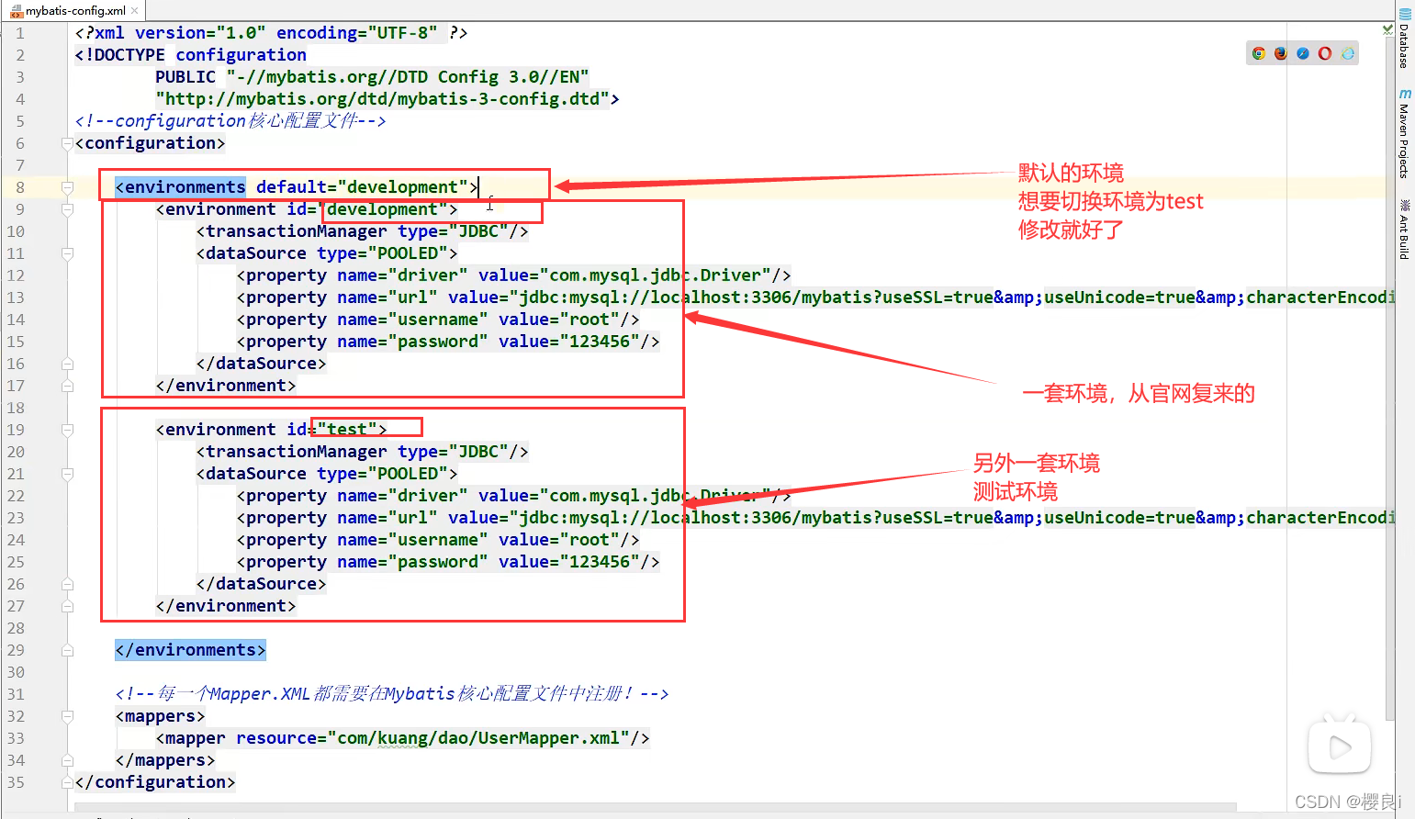Screen dimensions: 1415x819
Task: Click the jdbc:mysql url value on line 23
Action: click(951, 518)
